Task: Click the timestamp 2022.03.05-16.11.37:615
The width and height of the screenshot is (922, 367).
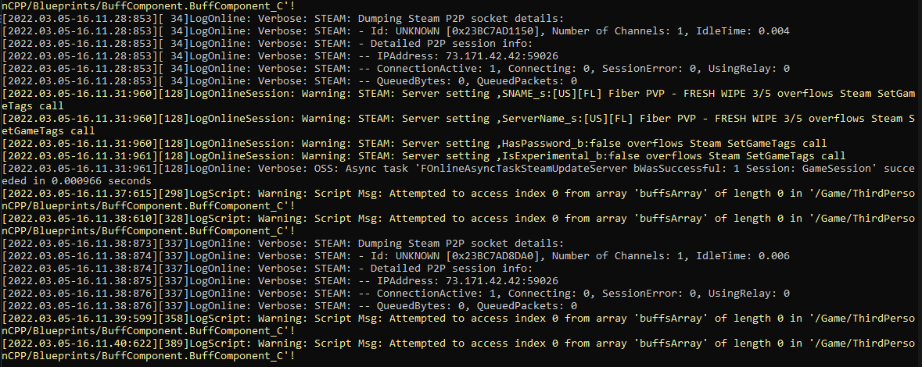Action: [80, 193]
